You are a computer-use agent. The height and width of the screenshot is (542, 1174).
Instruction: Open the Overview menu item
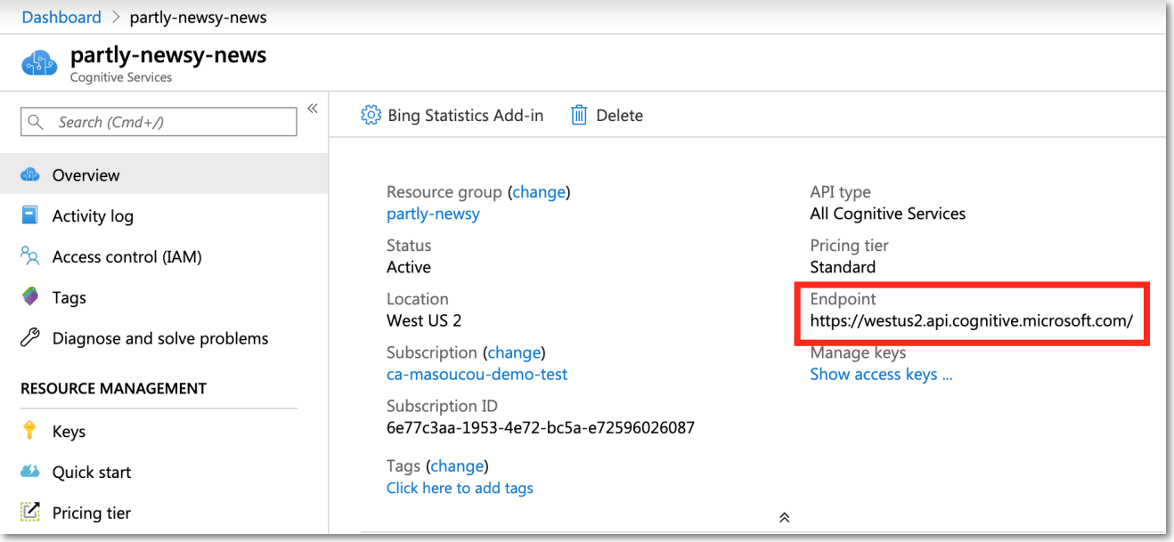click(x=164, y=175)
